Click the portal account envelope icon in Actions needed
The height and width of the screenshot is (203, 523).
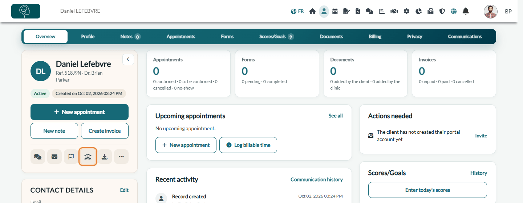click(x=371, y=136)
